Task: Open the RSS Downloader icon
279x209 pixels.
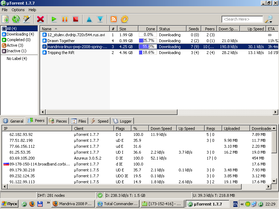Action: (114, 19)
